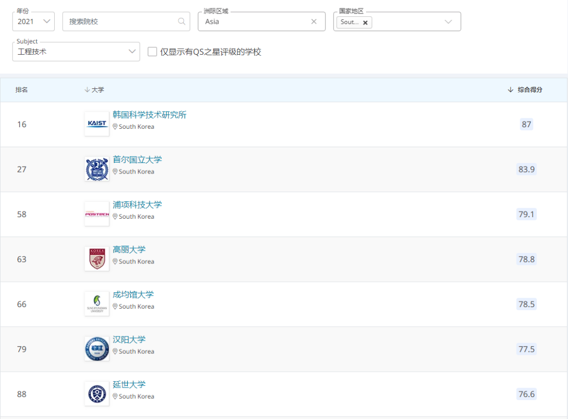Enable the QS Stars rated schools checkbox
The width and height of the screenshot is (568, 419).
(x=153, y=52)
